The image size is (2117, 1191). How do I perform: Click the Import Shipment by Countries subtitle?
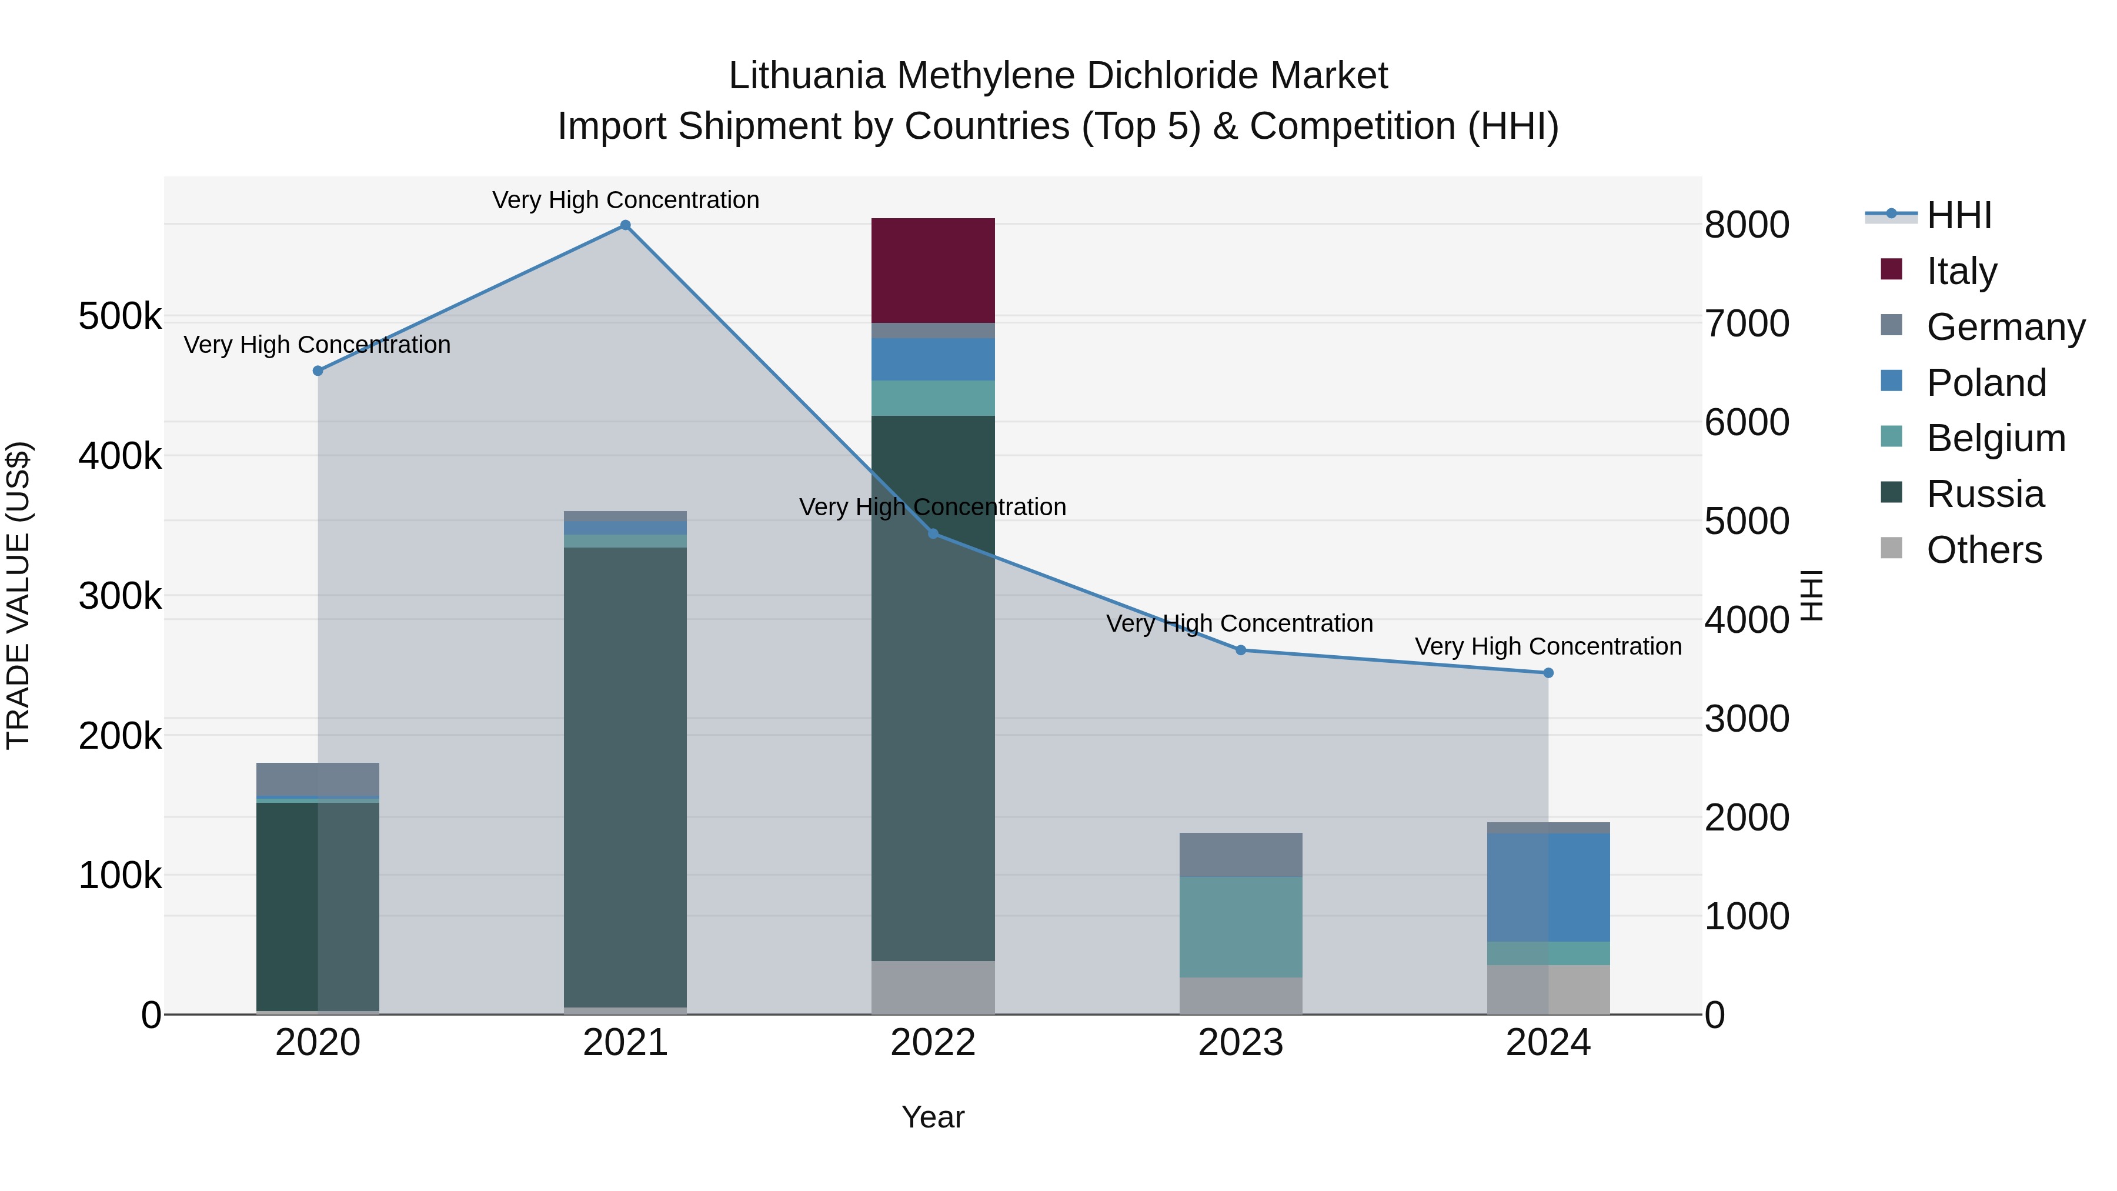[1058, 126]
